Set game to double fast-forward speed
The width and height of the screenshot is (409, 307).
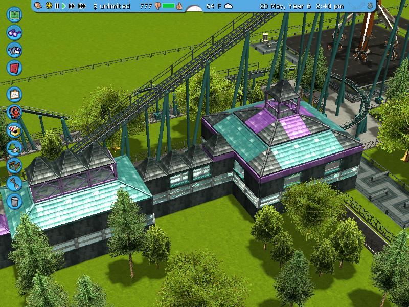tap(72, 6)
